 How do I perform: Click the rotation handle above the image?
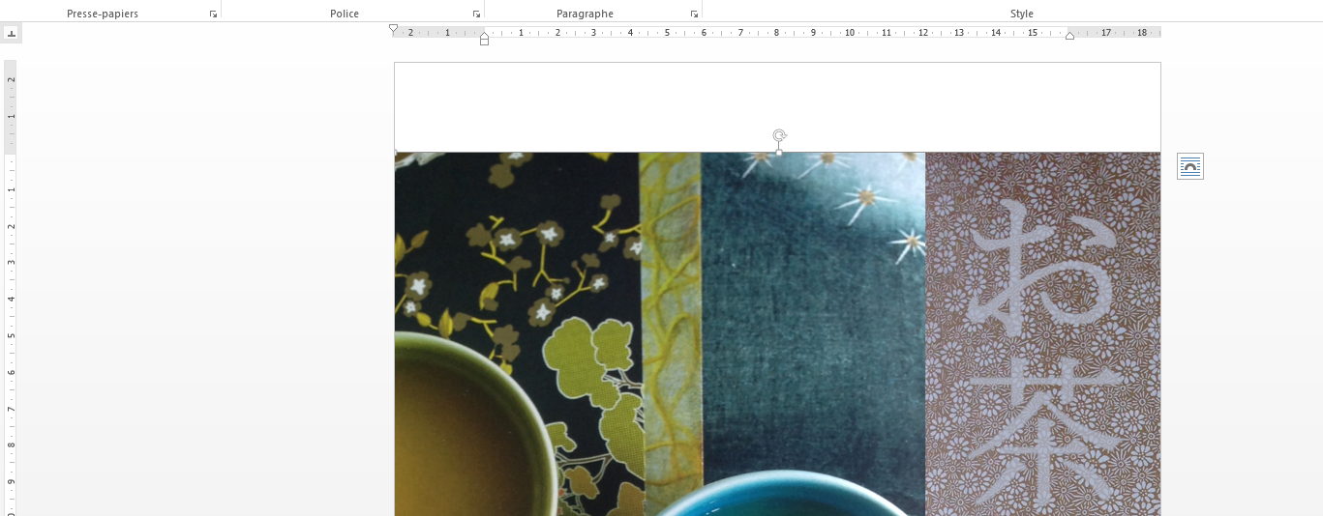(x=779, y=135)
